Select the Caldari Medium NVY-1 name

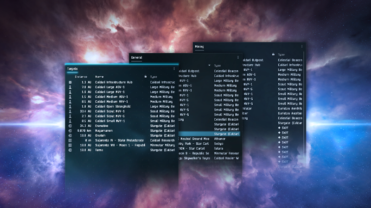coord(111,102)
